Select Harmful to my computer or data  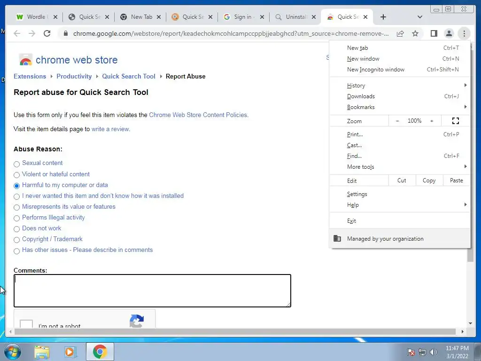click(x=16, y=186)
